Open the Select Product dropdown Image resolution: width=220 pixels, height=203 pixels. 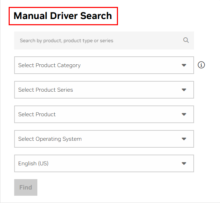click(x=104, y=114)
